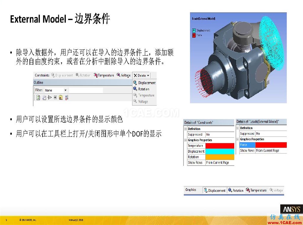This screenshot has height=225, width=303.
Task: Open the www.1CAE.com link
Action: point(285,223)
